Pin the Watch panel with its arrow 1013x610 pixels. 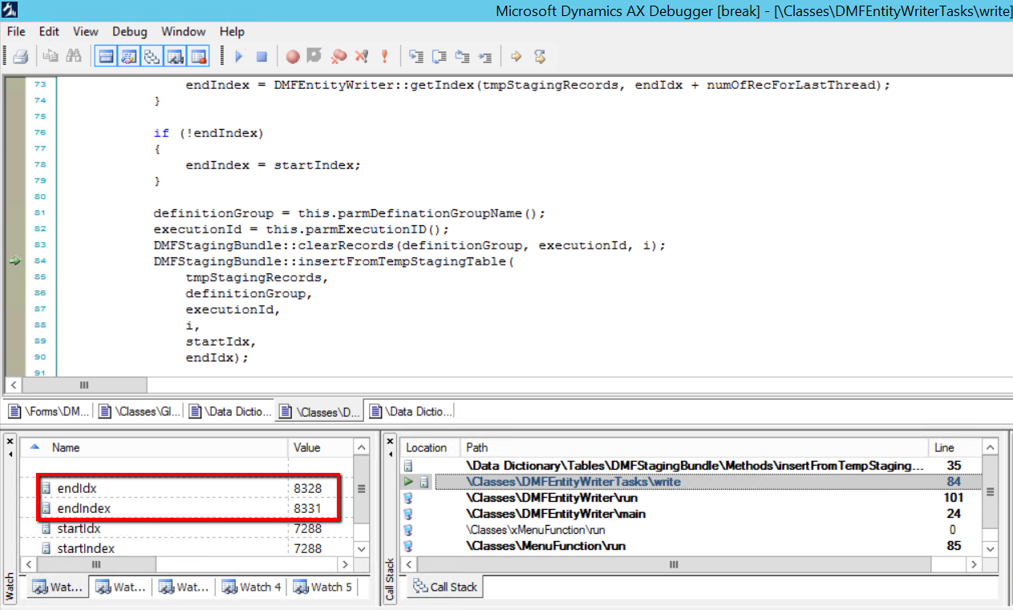[x=10, y=454]
